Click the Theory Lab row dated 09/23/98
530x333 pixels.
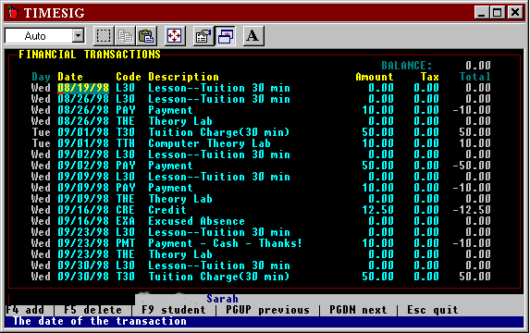[261, 254]
